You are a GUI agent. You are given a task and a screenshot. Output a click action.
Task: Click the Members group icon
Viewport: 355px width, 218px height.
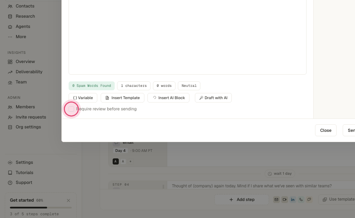(x=10, y=107)
